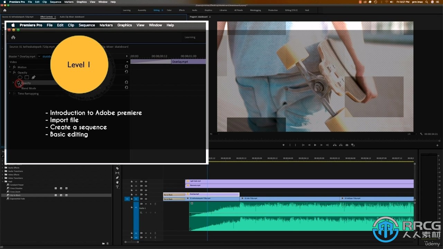Collapse the Hadi folder
The width and height of the screenshot is (443, 249).
[2, 182]
